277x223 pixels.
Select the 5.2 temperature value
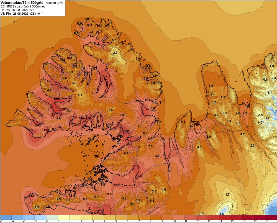pos(214,102)
